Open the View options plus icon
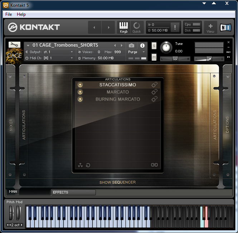This screenshot has height=233, width=238. (x=210, y=27)
